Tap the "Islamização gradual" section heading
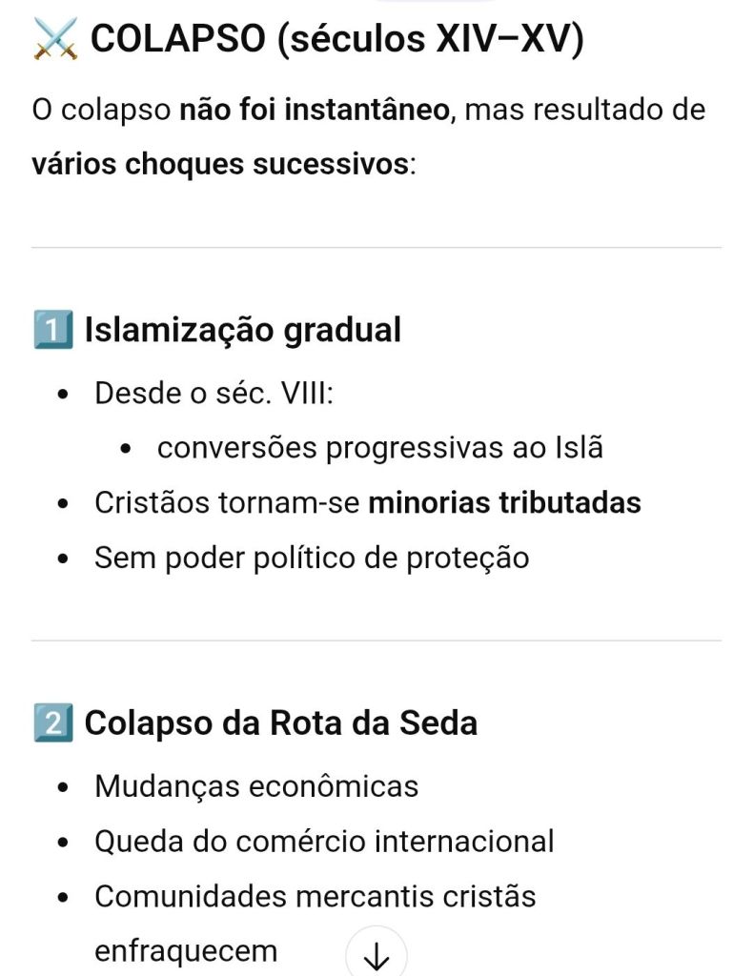Viewport: 753px width, 976px height. coord(242,331)
